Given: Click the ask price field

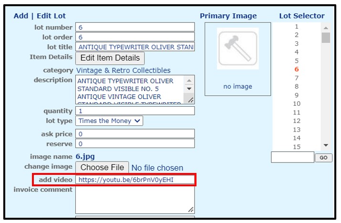Looking at the screenshot, I should (135, 134).
